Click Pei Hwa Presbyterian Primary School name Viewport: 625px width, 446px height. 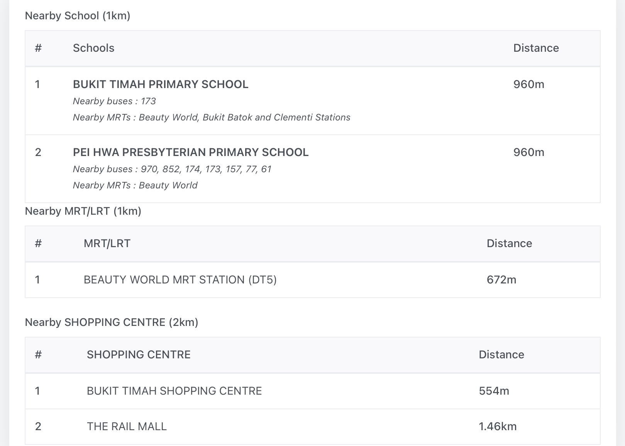(191, 152)
